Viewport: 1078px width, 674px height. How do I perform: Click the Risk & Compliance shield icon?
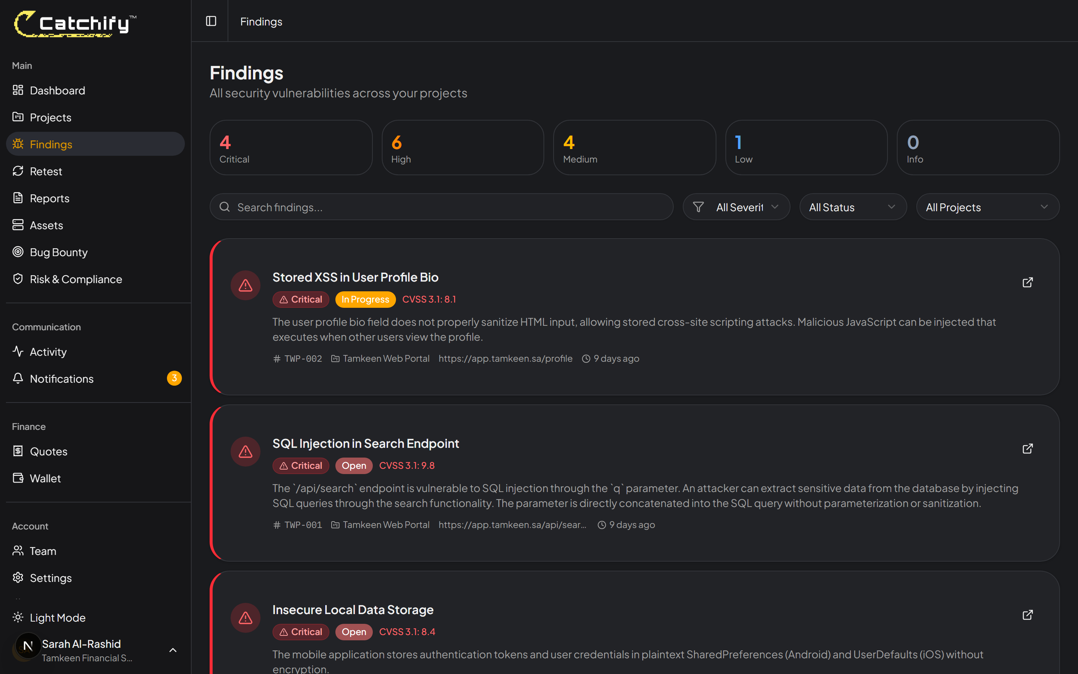18,279
